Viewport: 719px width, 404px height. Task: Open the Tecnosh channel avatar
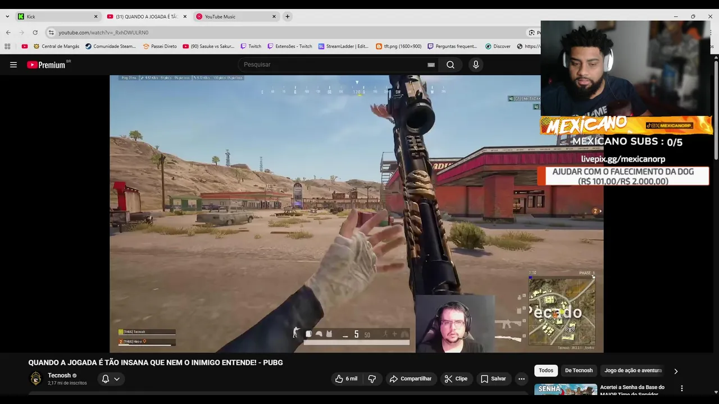pos(36,379)
